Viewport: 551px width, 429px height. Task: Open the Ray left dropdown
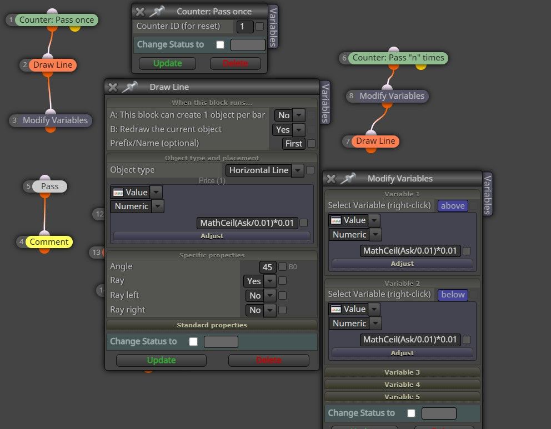pyautogui.click(x=270, y=296)
